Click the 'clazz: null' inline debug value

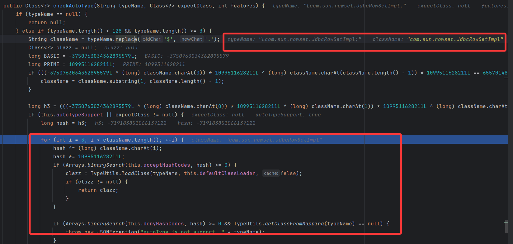pos(121,48)
